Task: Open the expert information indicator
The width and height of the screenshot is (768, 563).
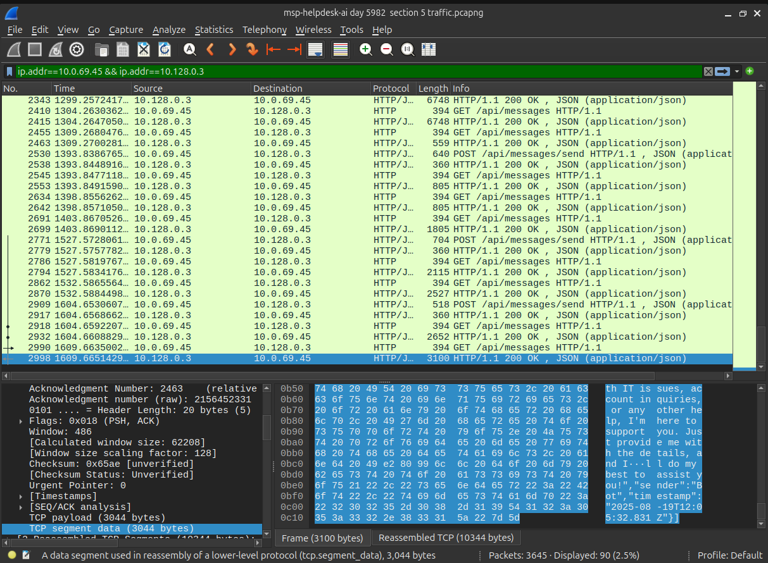Action: [12, 555]
